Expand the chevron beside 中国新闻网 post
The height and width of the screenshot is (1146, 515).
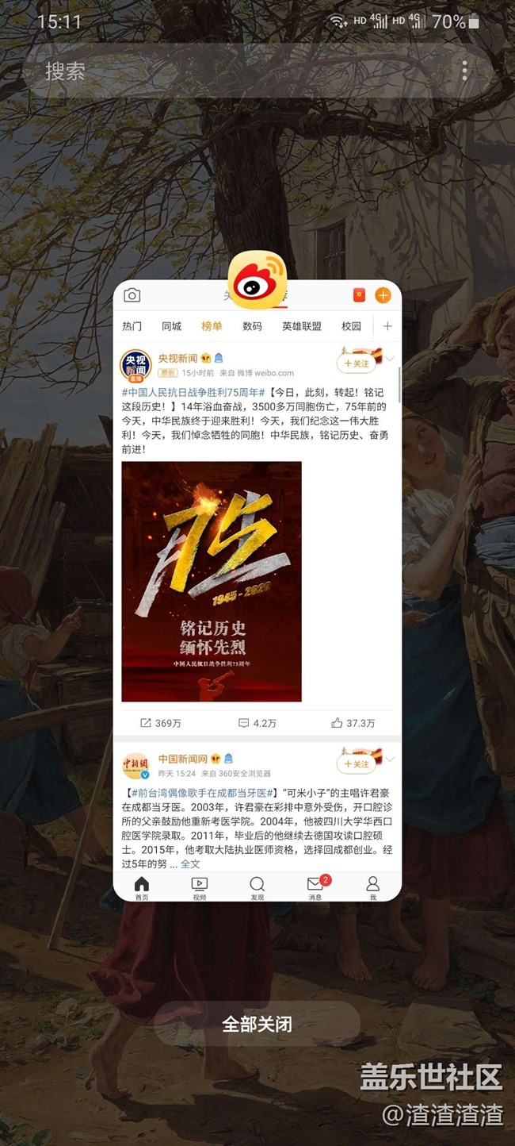tap(390, 760)
